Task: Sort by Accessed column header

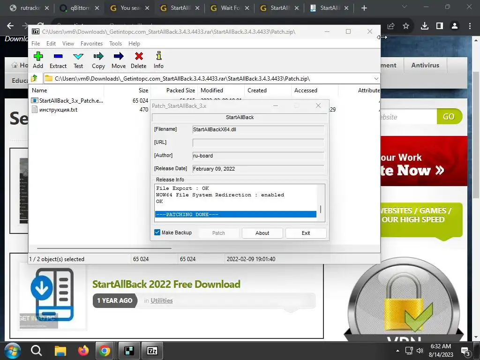Action: 315,90
